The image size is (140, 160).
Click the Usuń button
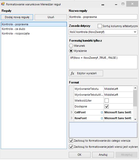51,17
